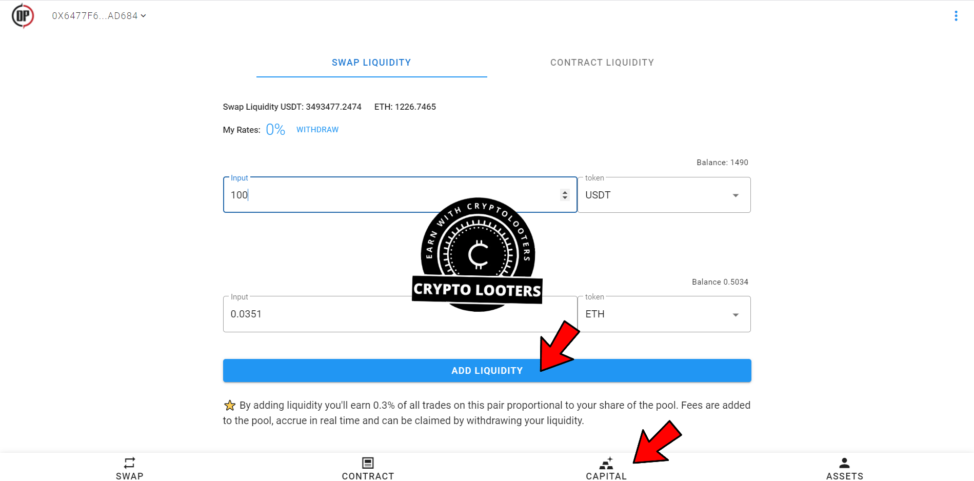974x481 pixels.
Task: Click the Contract document icon
Action: pos(368,463)
